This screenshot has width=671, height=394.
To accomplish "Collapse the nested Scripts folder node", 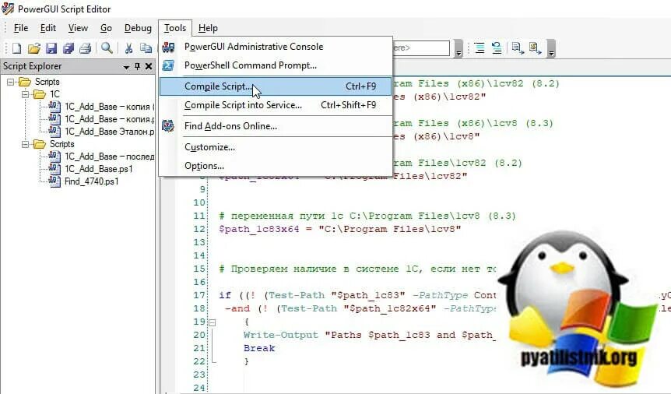I will click(x=25, y=144).
